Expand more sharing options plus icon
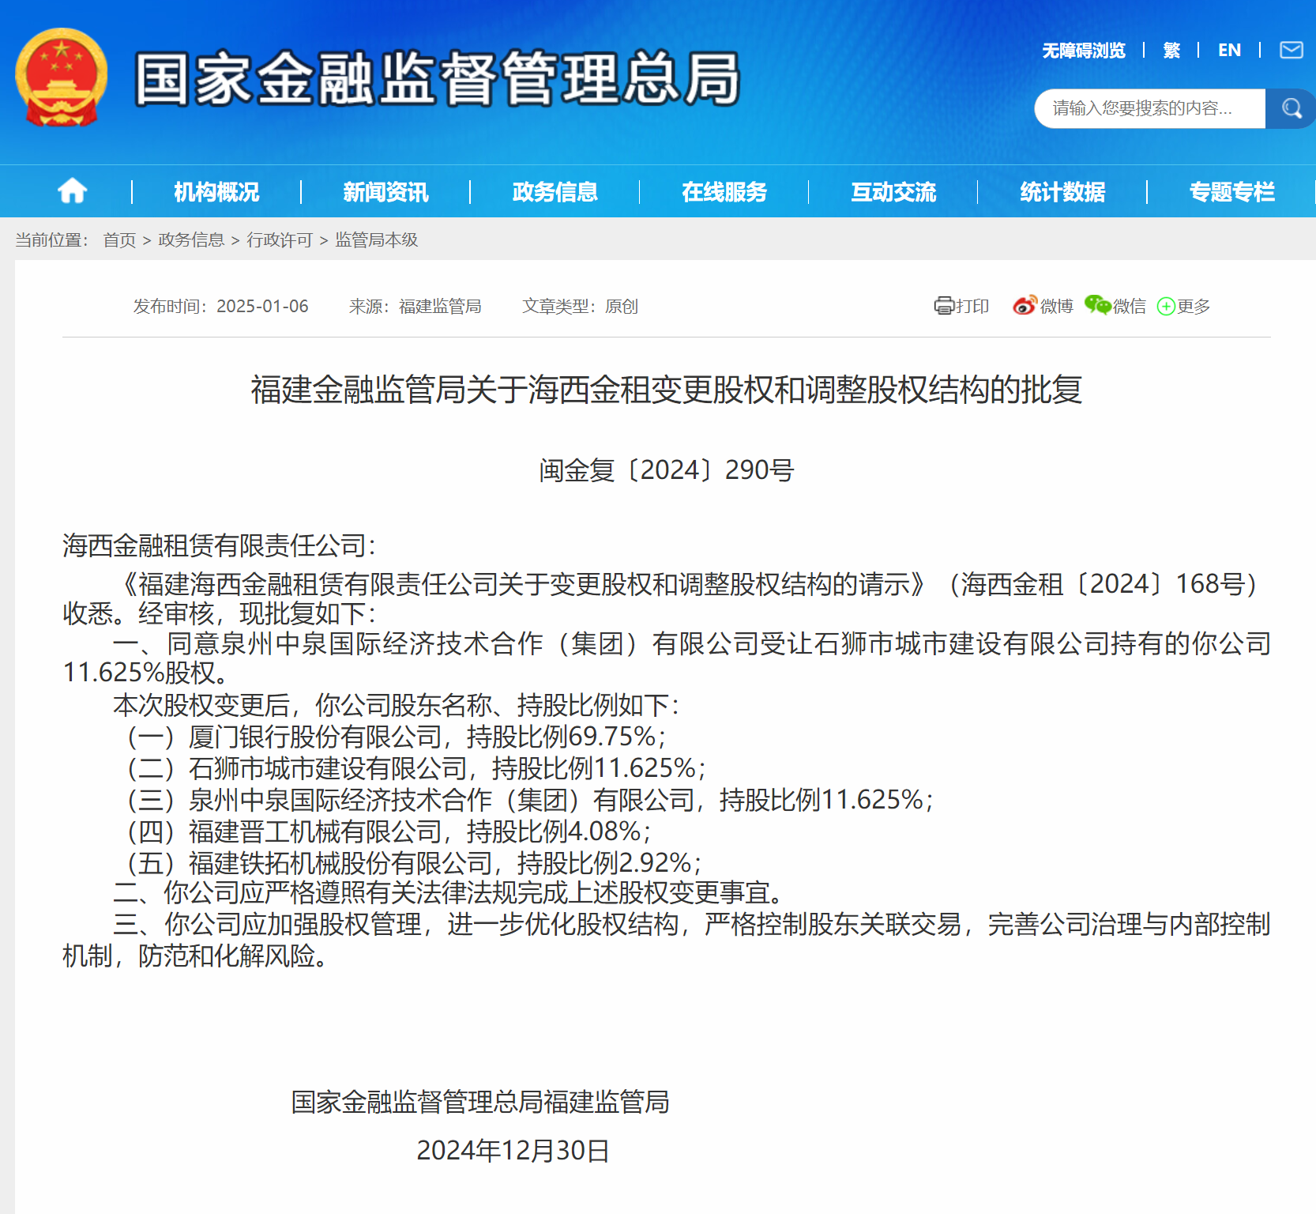This screenshot has width=1316, height=1214. (1166, 307)
